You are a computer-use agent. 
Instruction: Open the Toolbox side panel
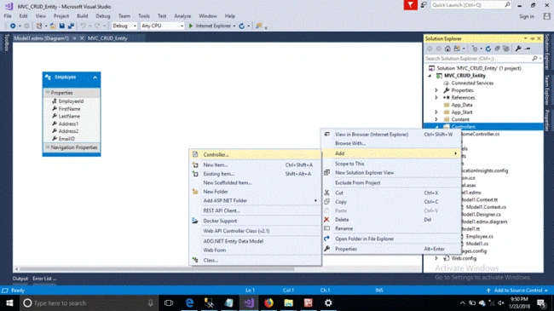[x=6, y=43]
